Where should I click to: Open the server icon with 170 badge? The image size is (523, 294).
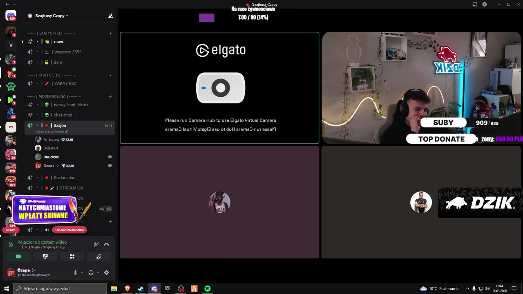[x=11, y=168]
